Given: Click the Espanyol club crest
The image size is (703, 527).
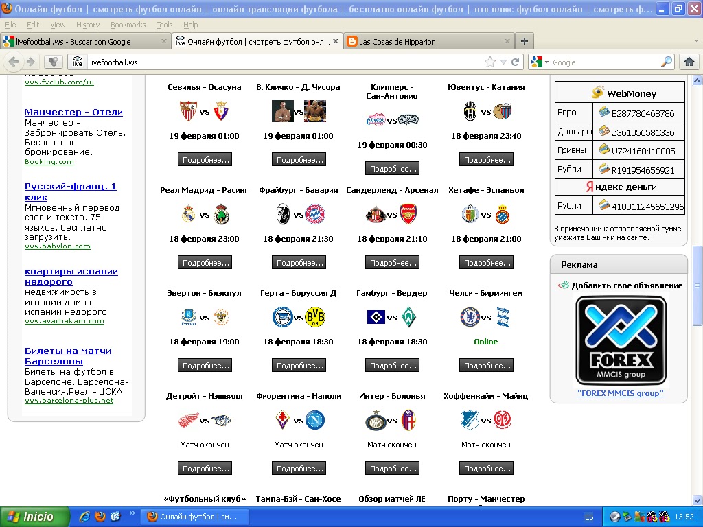Looking at the screenshot, I should tap(503, 215).
